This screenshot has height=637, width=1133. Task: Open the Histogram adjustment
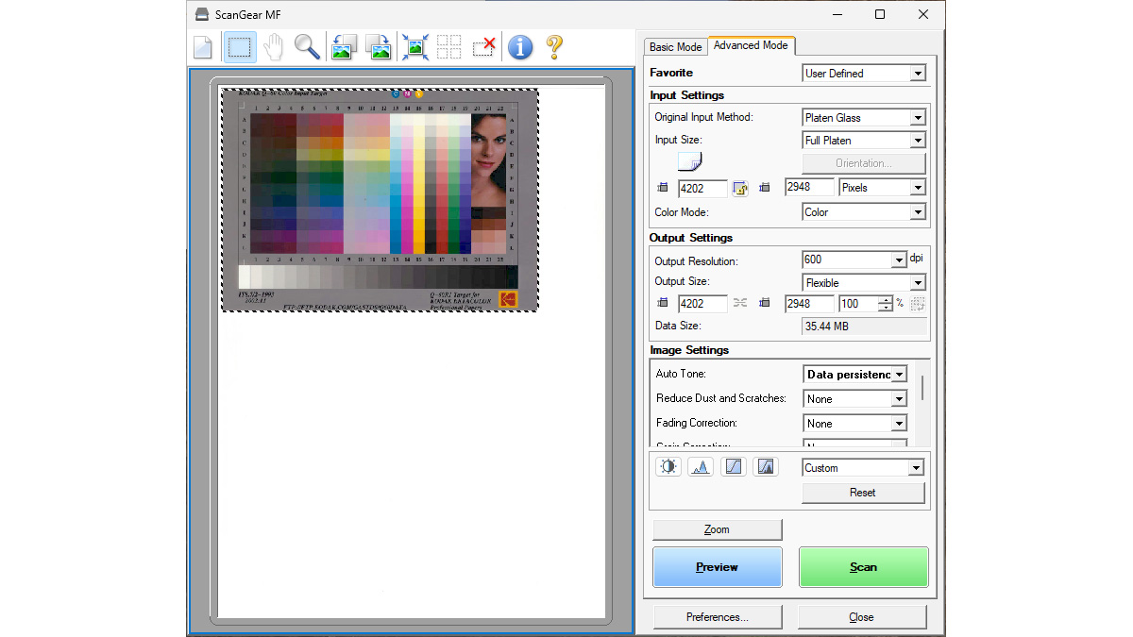pyautogui.click(x=701, y=465)
